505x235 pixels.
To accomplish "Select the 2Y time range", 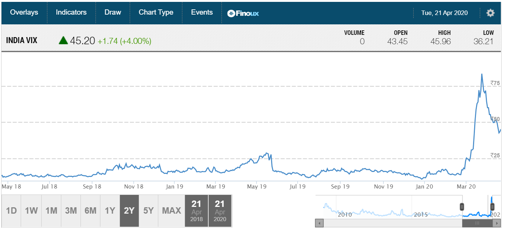I will click(x=129, y=211).
